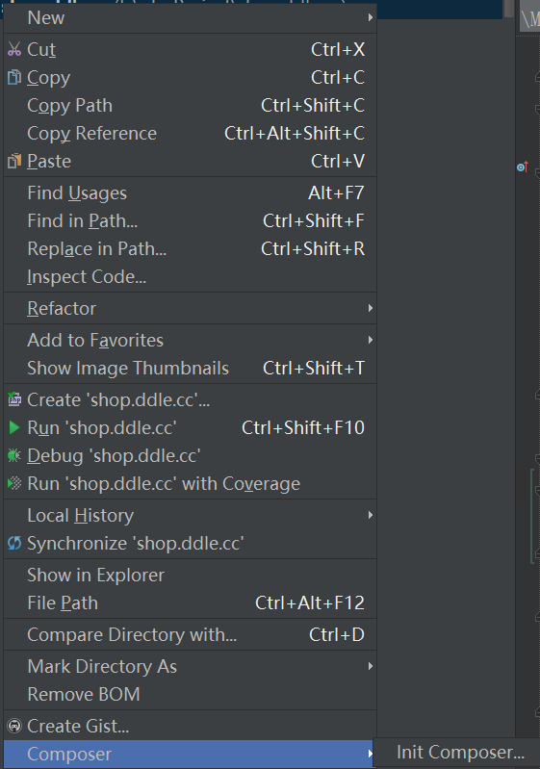Expand the Add to Favorites submenu
Screen dimensions: 540x769
tap(191, 340)
